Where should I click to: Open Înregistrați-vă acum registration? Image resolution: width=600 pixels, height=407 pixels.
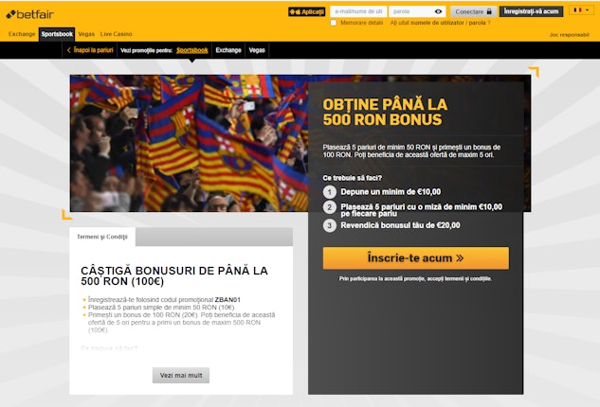(x=531, y=11)
